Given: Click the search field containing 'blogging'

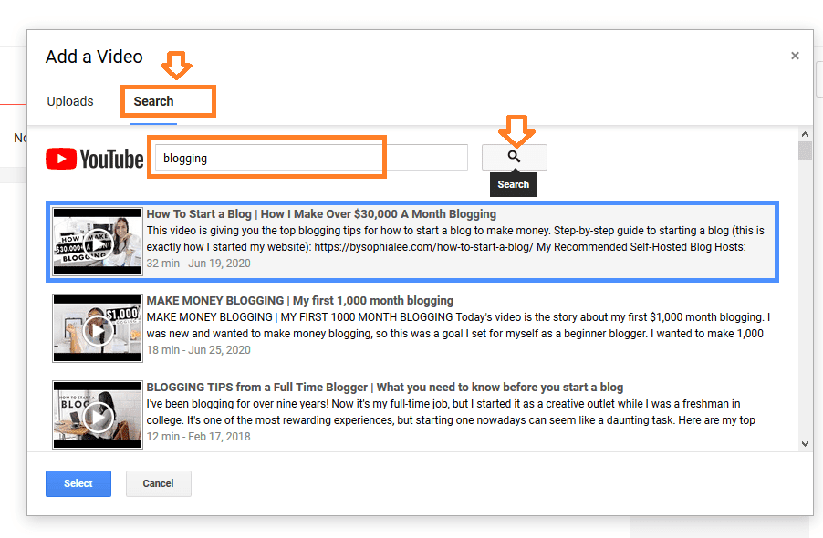Looking at the screenshot, I should click(x=266, y=157).
